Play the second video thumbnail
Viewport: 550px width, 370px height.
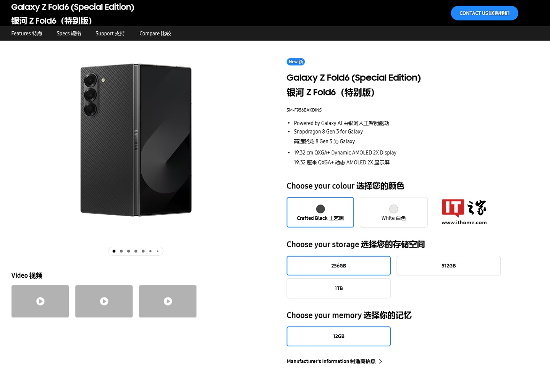coord(104,301)
